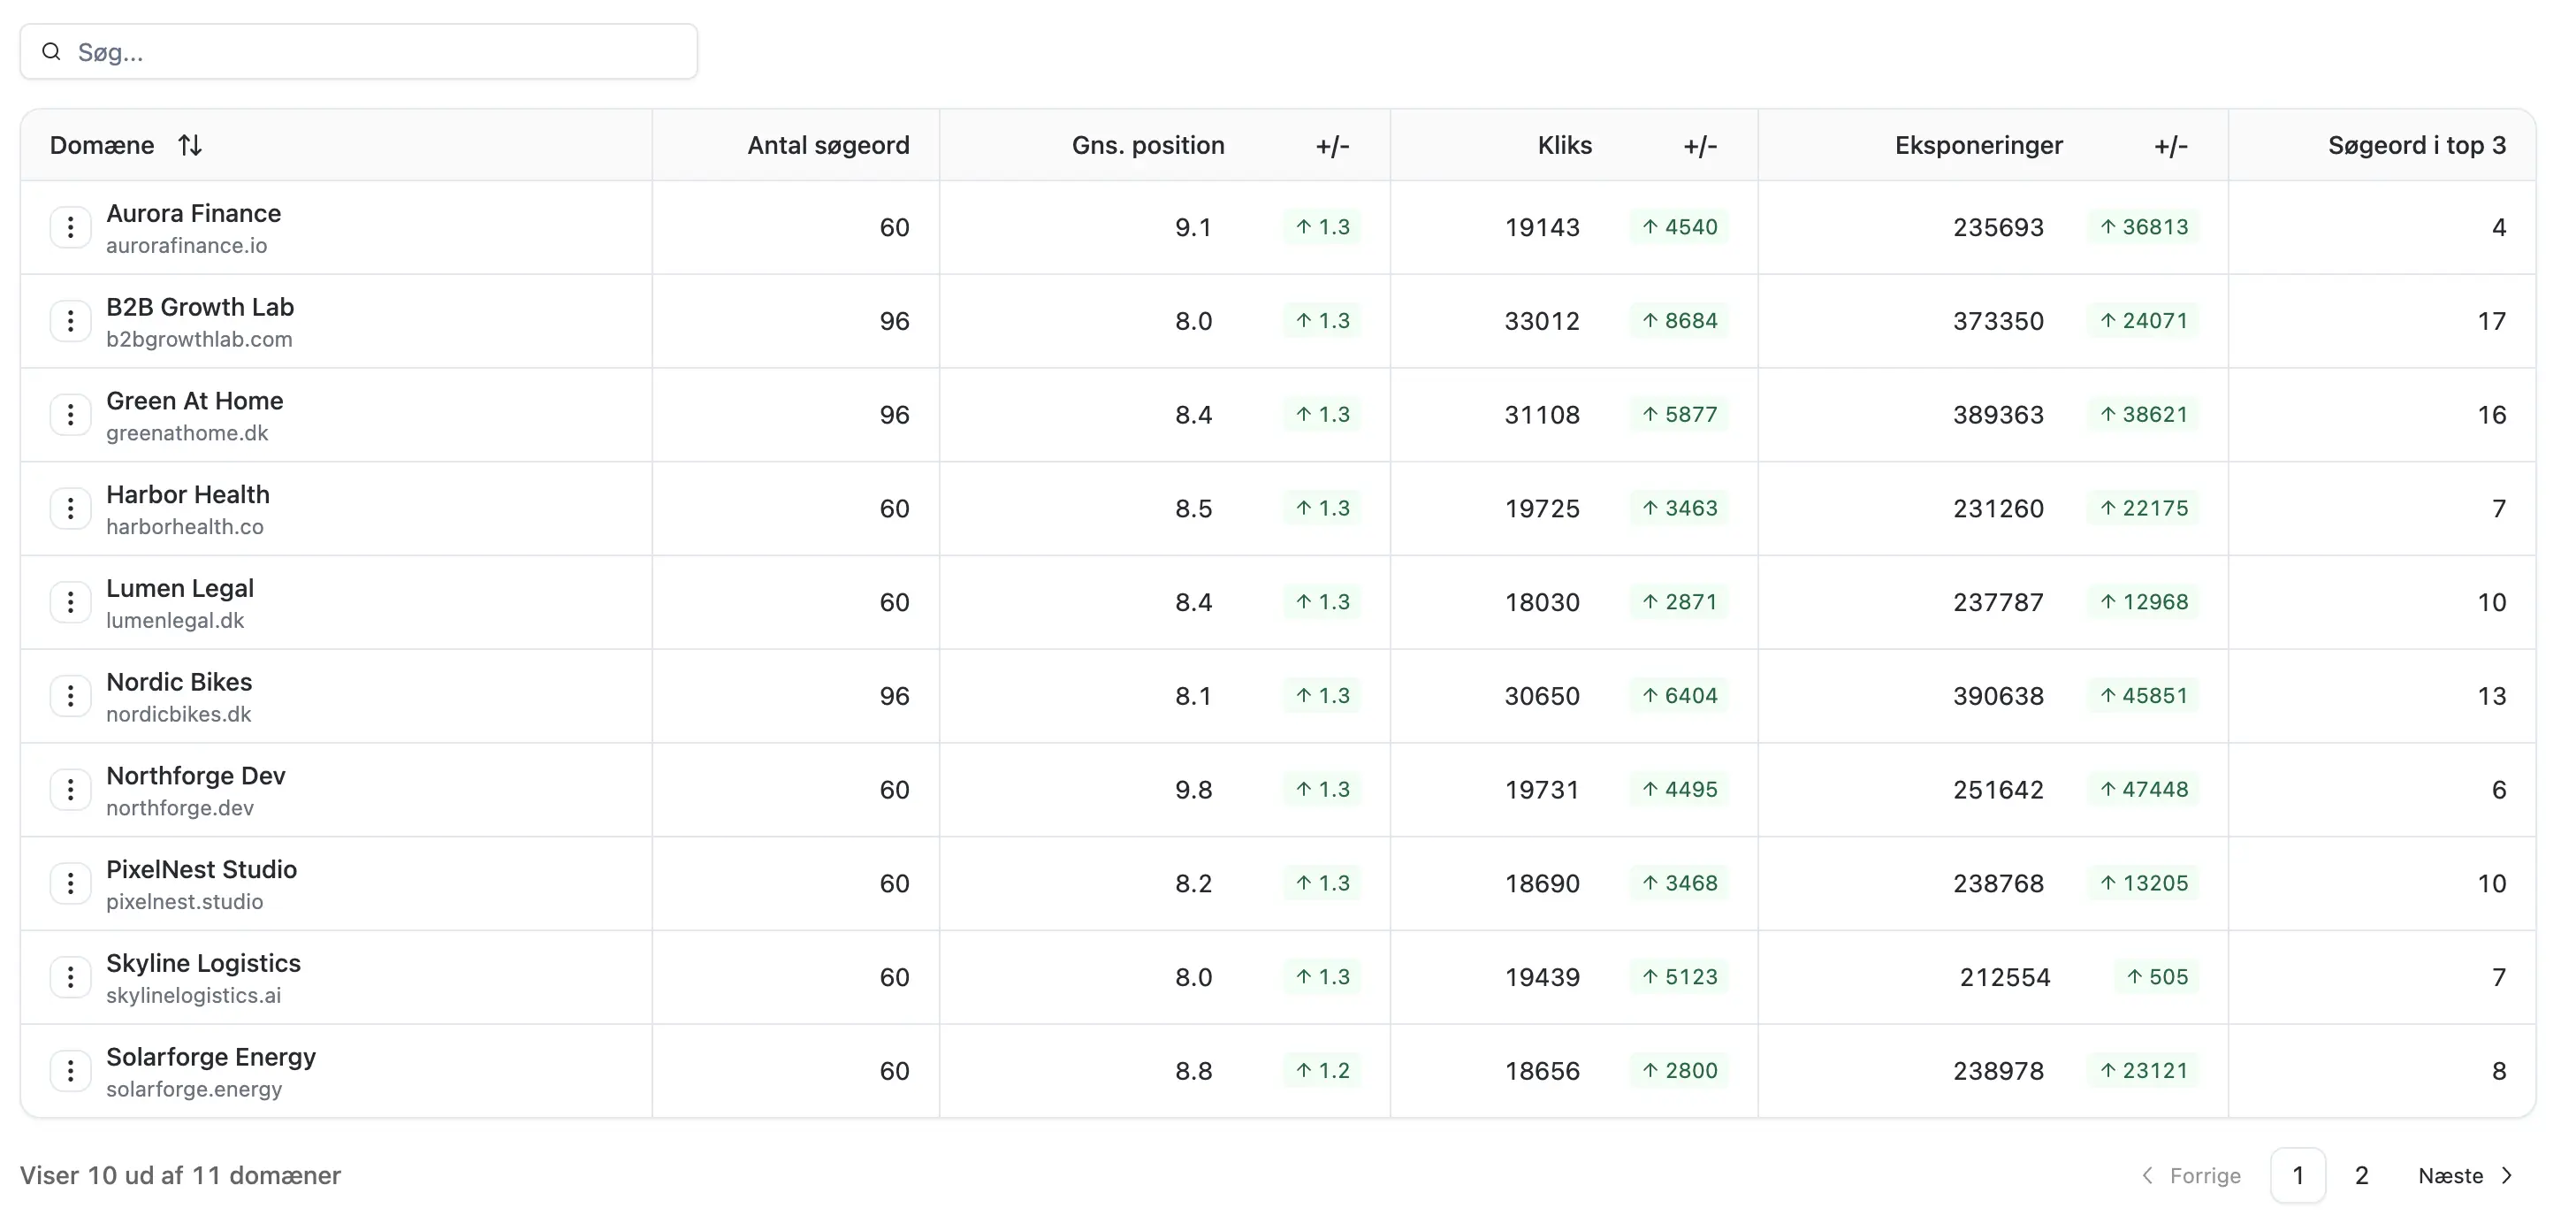Click the sort arrows beside Domæne
This screenshot has width=2576, height=1231.
pyautogui.click(x=191, y=145)
